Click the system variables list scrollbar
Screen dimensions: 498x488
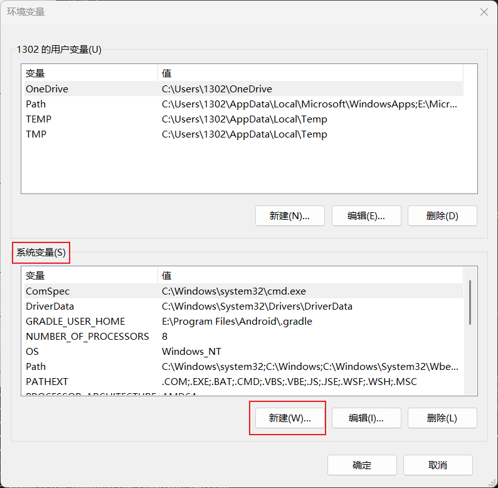470,301
